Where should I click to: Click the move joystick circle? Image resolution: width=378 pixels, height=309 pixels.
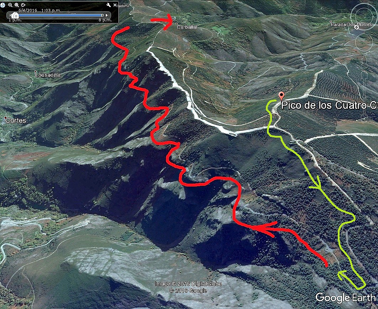364,42
